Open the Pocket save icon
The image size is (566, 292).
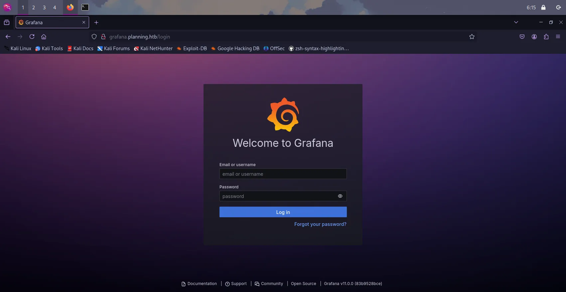[x=522, y=37]
